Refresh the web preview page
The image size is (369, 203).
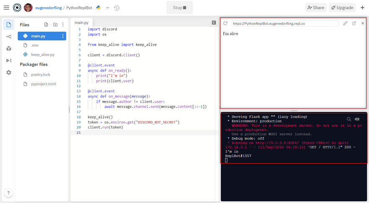click(x=225, y=24)
